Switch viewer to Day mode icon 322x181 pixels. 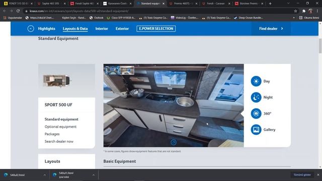[x=256, y=81]
